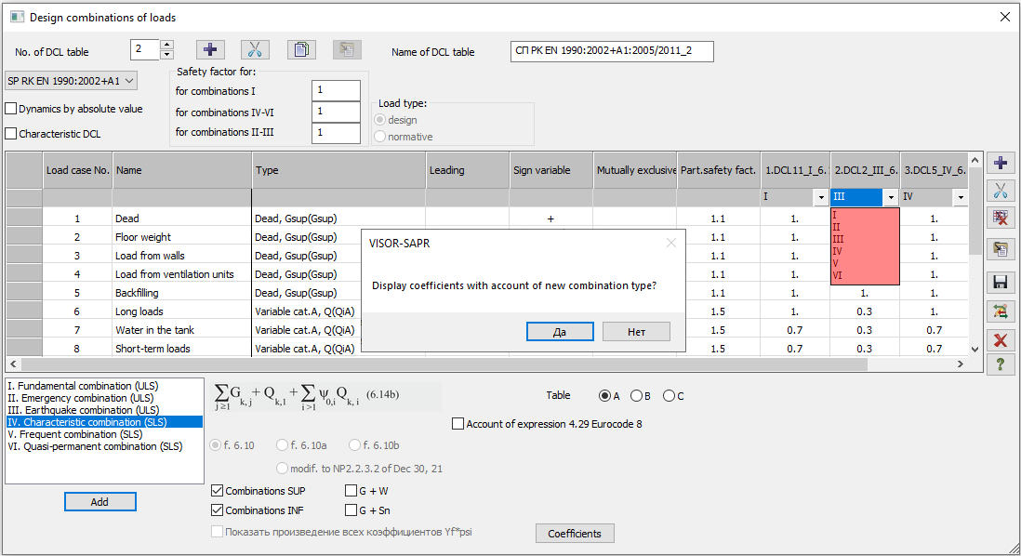Click the delete-table-row icon with red cross

(x=1001, y=219)
